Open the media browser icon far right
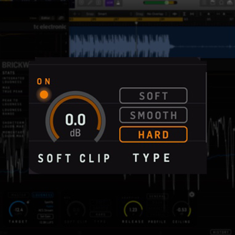 [x=230, y=3]
